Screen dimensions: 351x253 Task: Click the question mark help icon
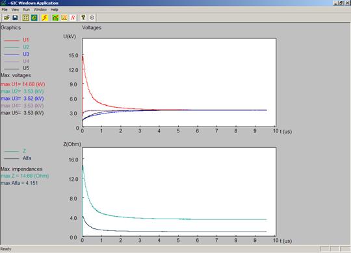click(83, 18)
